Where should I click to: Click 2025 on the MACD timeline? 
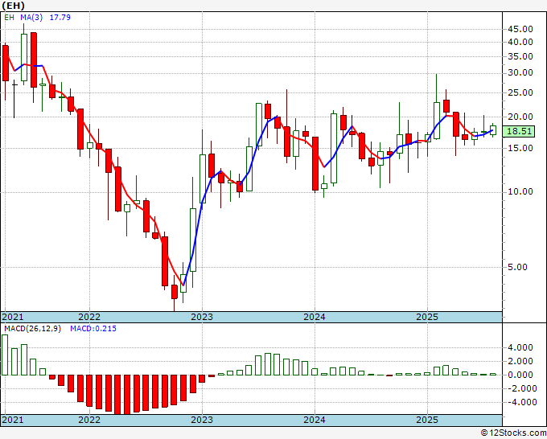(x=427, y=420)
